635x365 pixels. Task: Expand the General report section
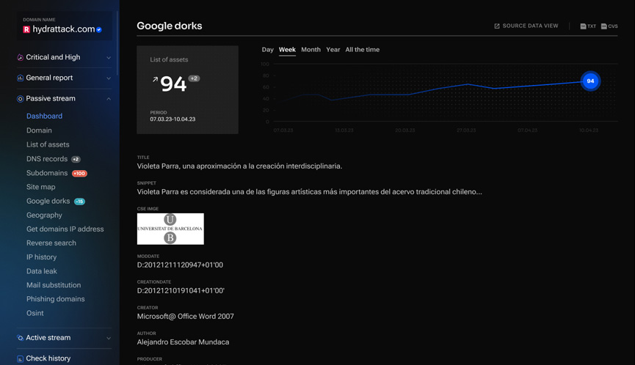coord(109,78)
